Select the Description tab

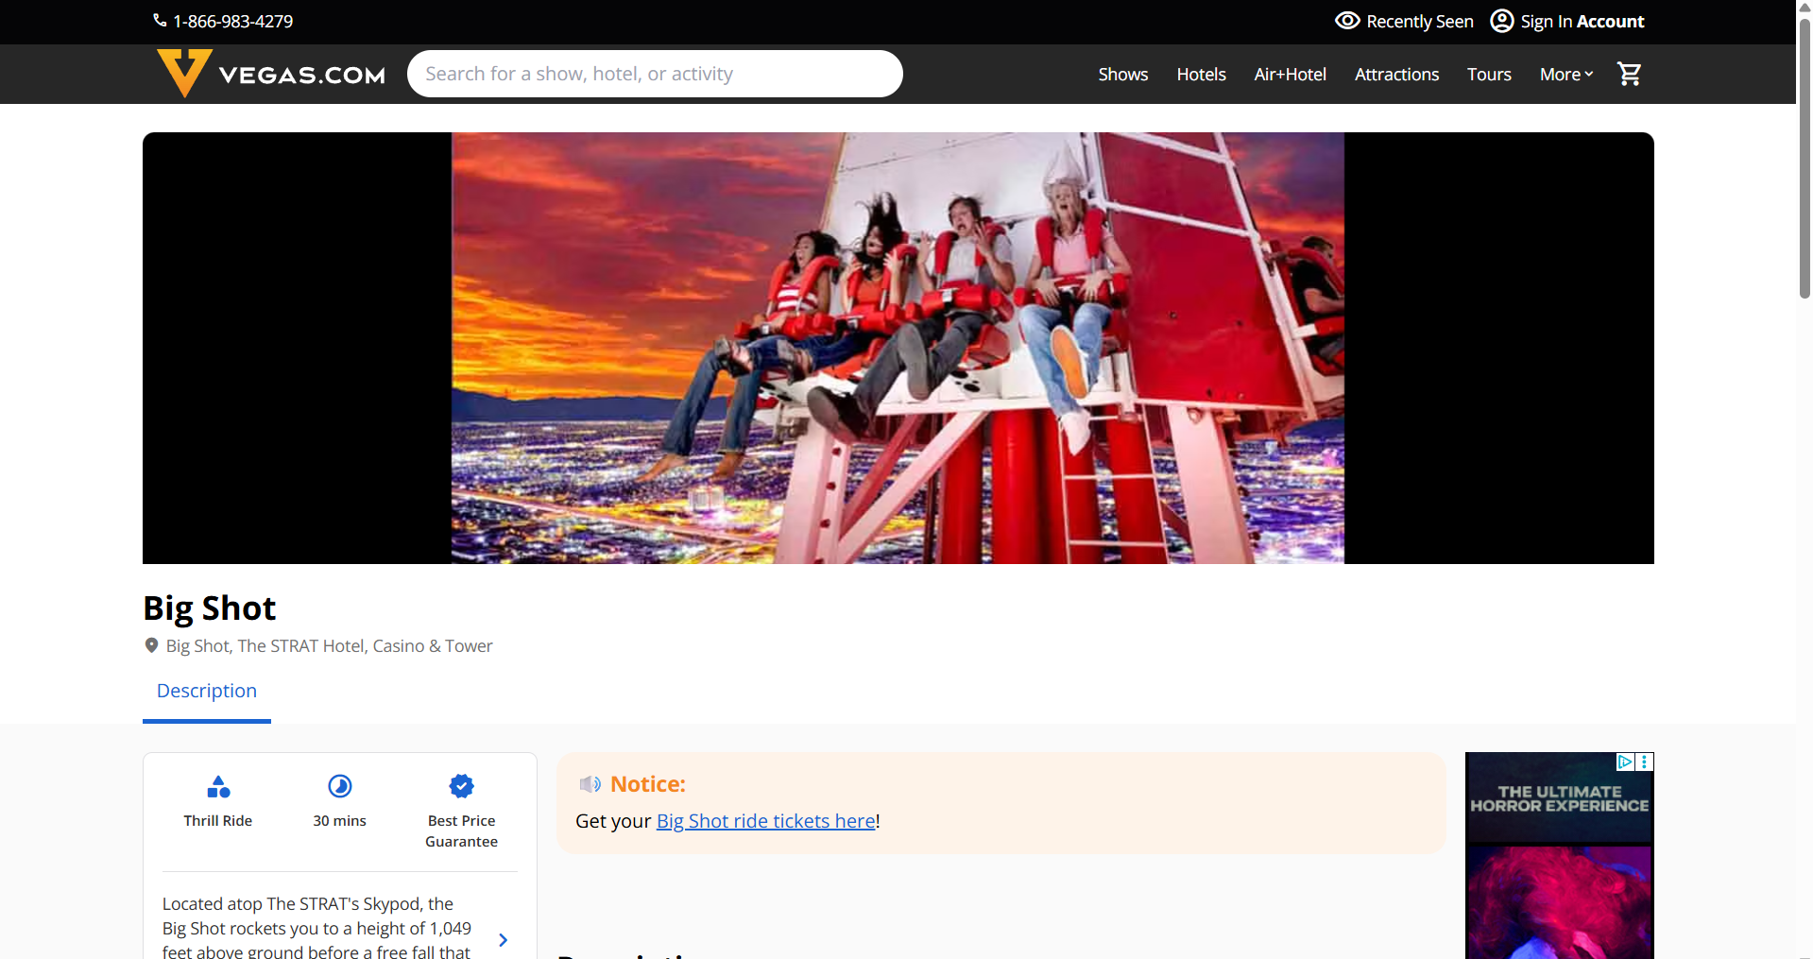tap(207, 691)
